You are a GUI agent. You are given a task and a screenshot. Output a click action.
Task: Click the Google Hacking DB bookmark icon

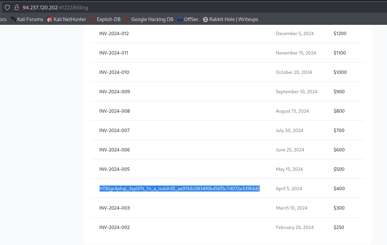click(127, 19)
